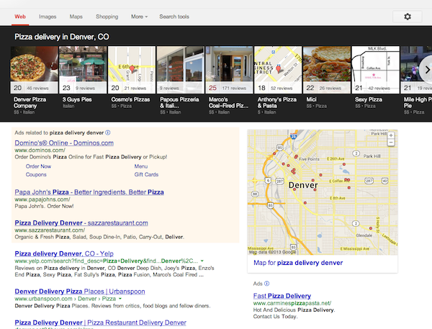
Task: Select Sexy Pizza map thumbnail
Action: (x=376, y=70)
